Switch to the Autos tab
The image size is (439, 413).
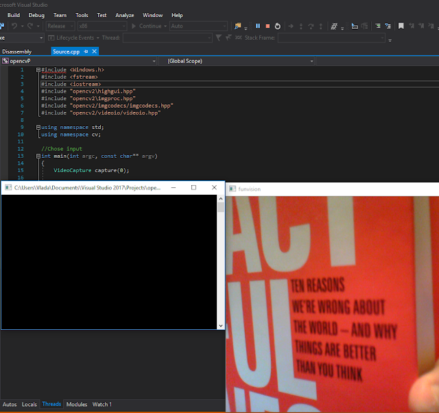point(10,404)
